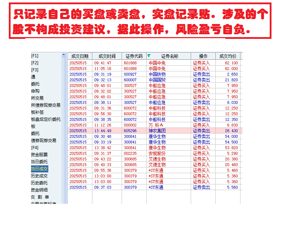Select 所交易 in the sidebar
This screenshot has width=281, height=230.
click(x=37, y=98)
